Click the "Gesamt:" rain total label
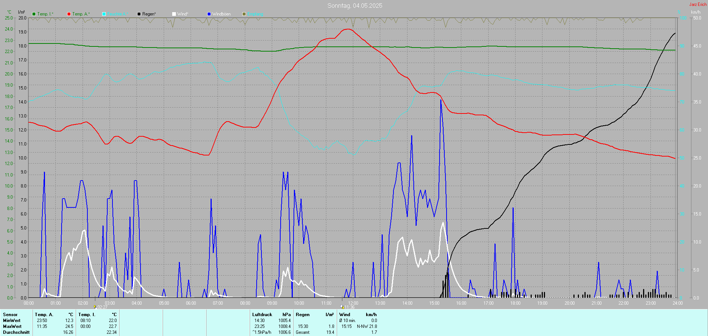 pyautogui.click(x=303, y=332)
